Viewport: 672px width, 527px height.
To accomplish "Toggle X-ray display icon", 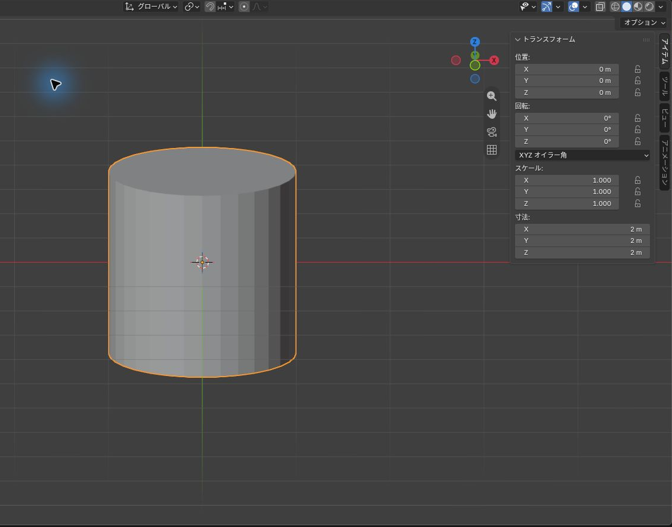I will click(x=600, y=7).
